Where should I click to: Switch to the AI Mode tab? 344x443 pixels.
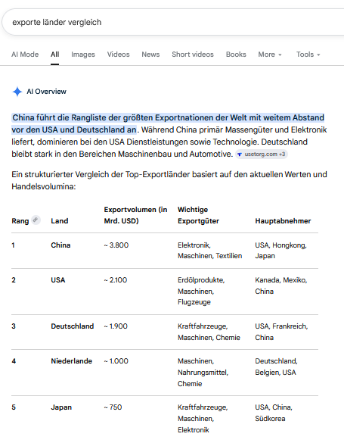click(x=25, y=55)
